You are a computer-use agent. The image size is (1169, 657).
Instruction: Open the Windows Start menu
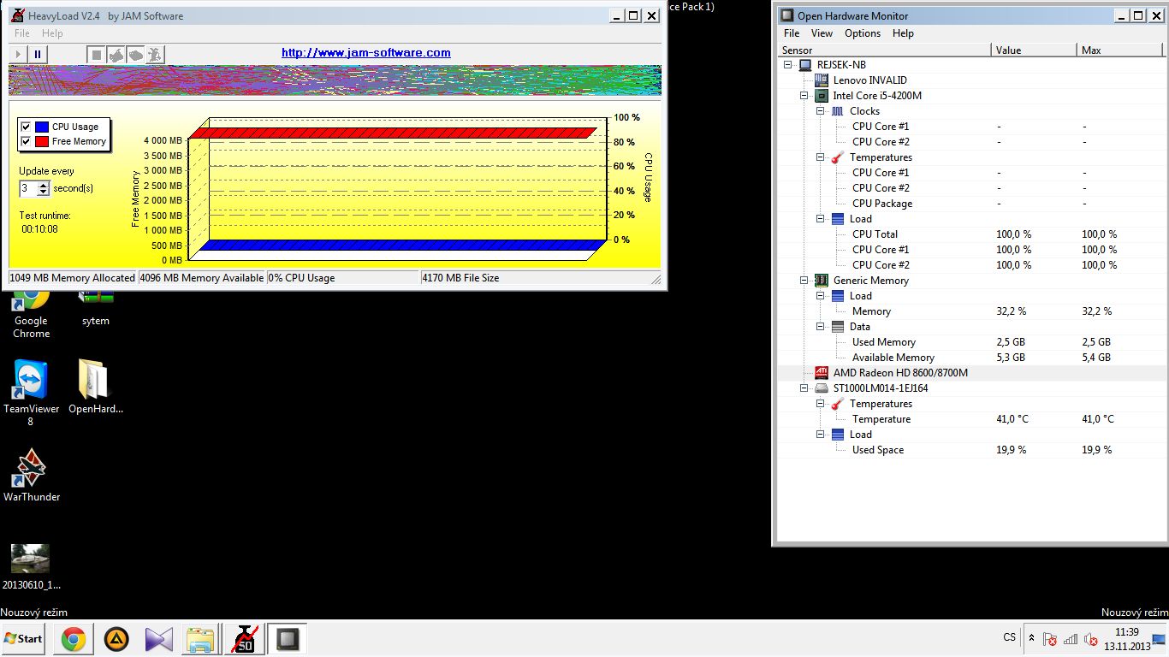(x=23, y=639)
